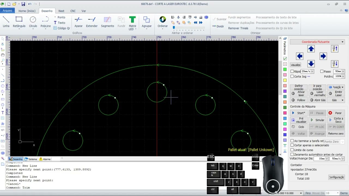349x196 pixels.
Task: Check 'Zeramento automático antes de cortar'
Action: pyautogui.click(x=292, y=155)
